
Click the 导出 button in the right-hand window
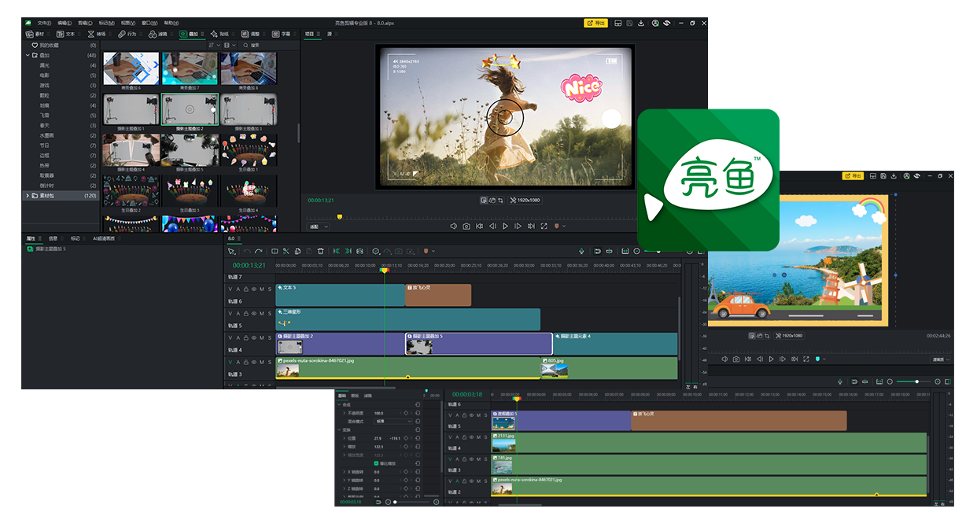[853, 175]
